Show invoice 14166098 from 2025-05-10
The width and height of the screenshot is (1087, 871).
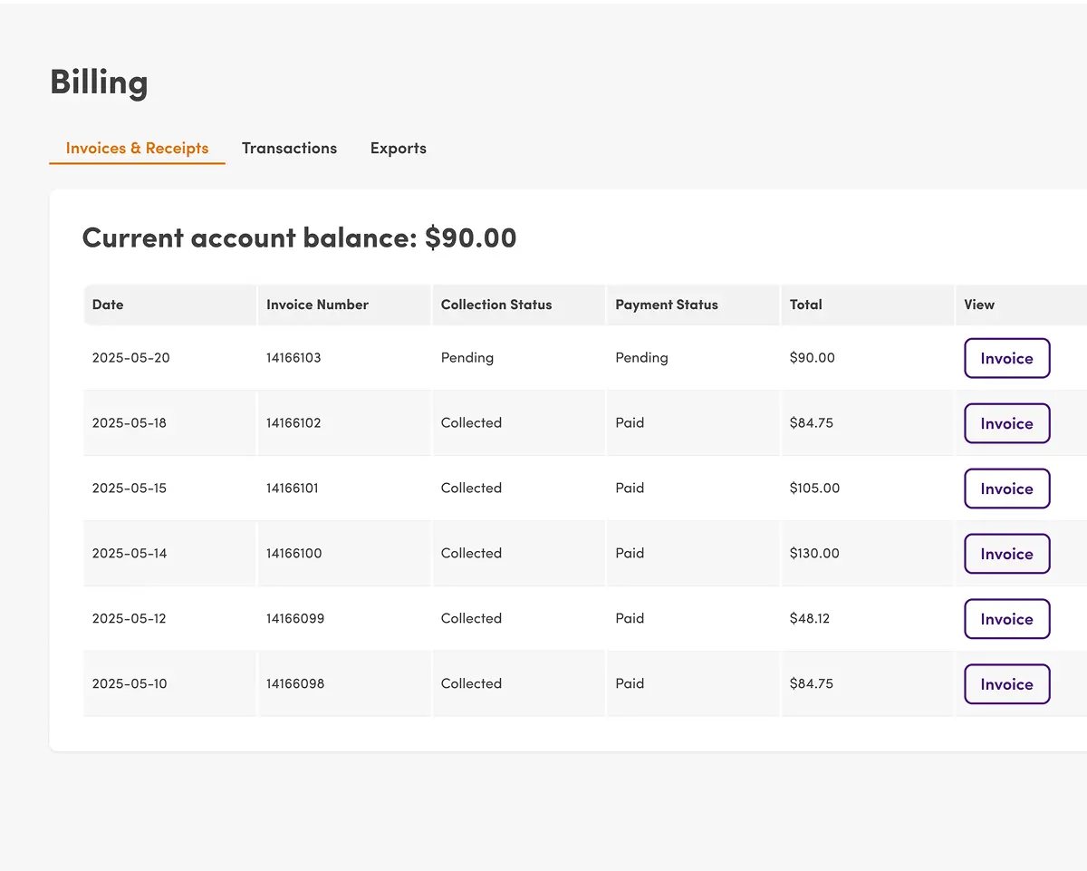1006,684
